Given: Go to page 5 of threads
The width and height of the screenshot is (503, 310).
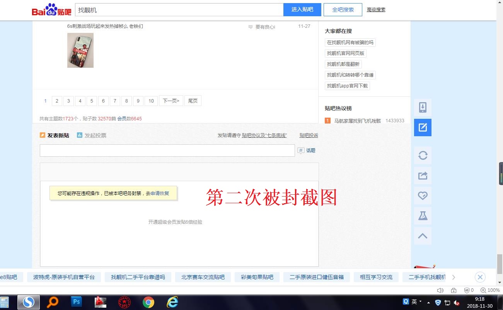Looking at the screenshot, I should [92, 101].
